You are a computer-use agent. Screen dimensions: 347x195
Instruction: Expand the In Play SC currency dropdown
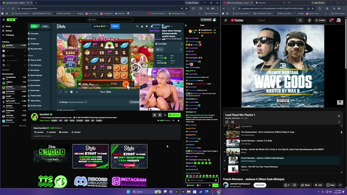tap(101, 26)
